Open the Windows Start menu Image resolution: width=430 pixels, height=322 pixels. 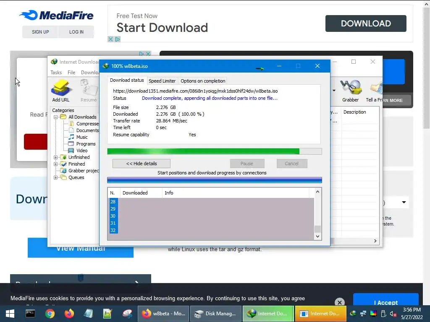tap(10, 314)
